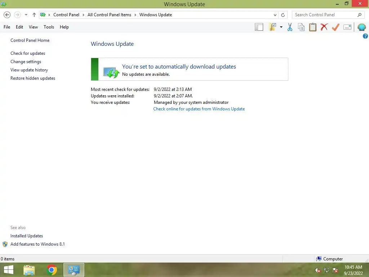
Task: Select Control Panel in the breadcrumb
Action: tap(66, 15)
